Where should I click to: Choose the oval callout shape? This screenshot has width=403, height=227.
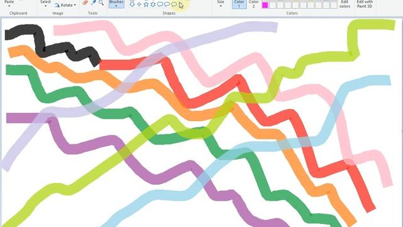(167, 4)
